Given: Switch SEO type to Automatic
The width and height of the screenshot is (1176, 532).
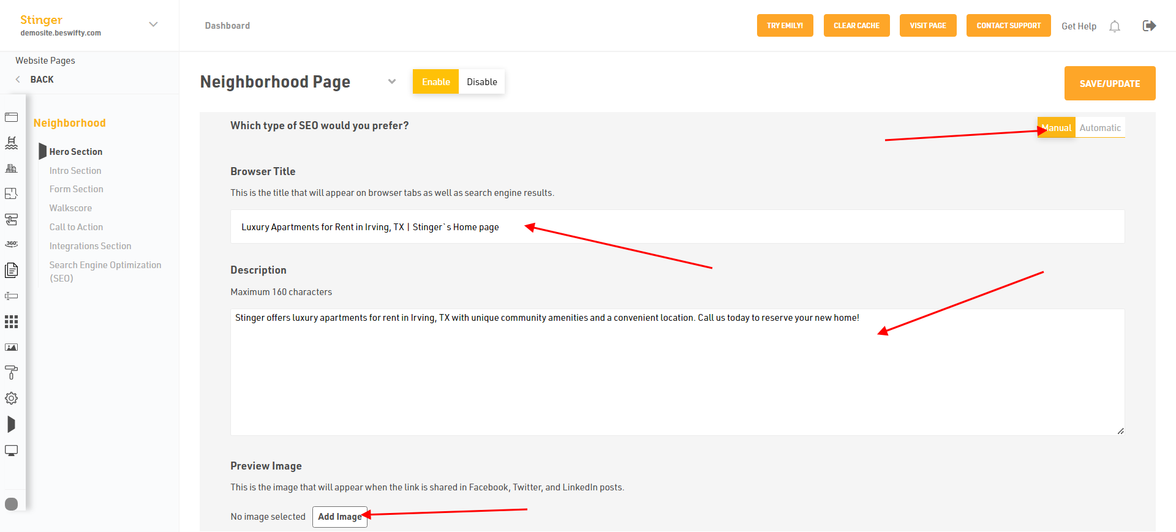Looking at the screenshot, I should click(x=1100, y=128).
